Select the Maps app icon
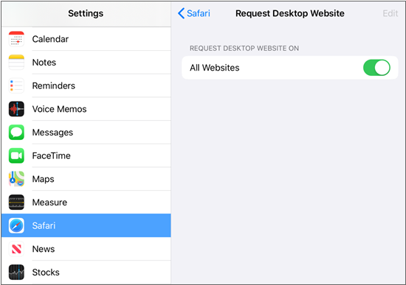Image resolution: width=406 pixels, height=285 pixels. point(16,179)
